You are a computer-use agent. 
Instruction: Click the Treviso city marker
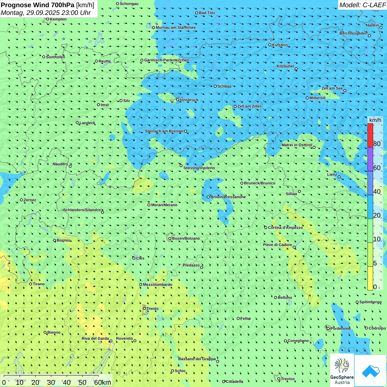pyautogui.click(x=279, y=379)
